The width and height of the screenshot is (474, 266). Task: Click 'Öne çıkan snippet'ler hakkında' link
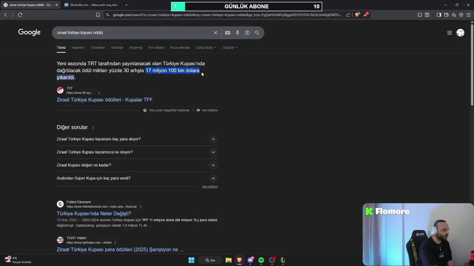169,110
